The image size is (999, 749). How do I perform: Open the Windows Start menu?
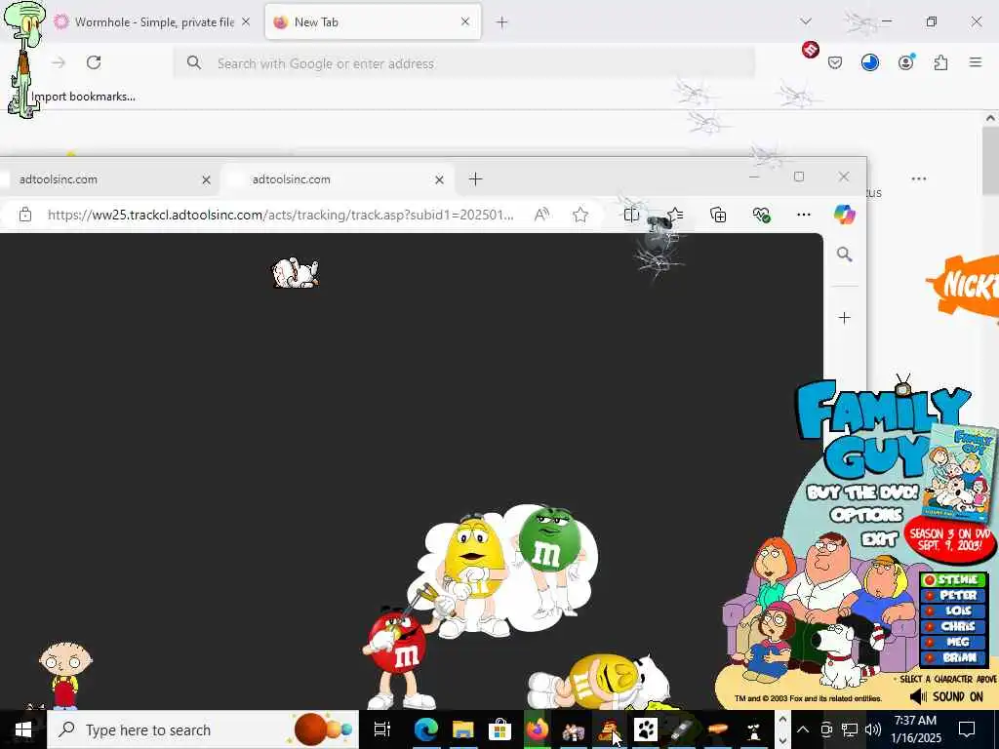23,729
